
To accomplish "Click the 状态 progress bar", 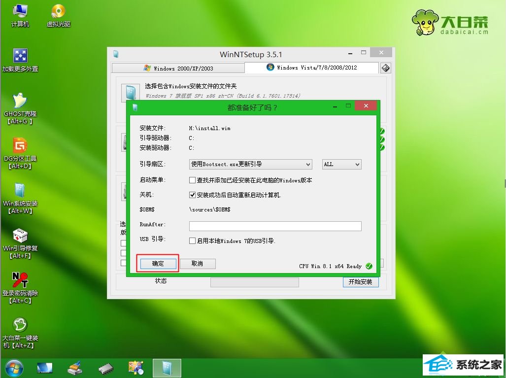I will click(x=255, y=282).
